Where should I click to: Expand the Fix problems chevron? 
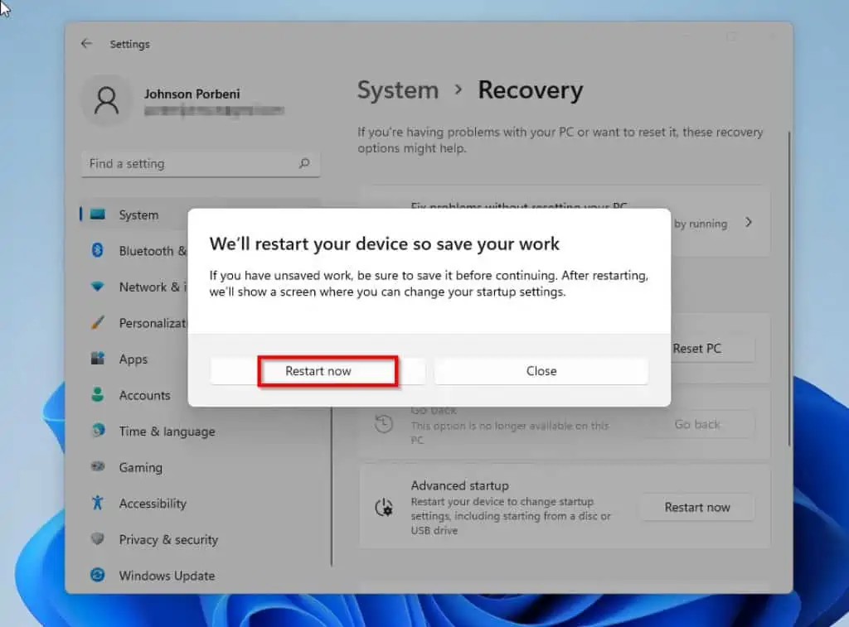(x=749, y=223)
